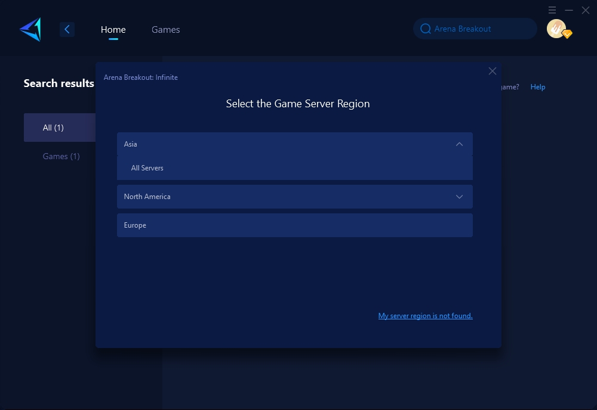Image resolution: width=597 pixels, height=410 pixels.
Task: Expand the North America chevron
Action: tap(459, 197)
